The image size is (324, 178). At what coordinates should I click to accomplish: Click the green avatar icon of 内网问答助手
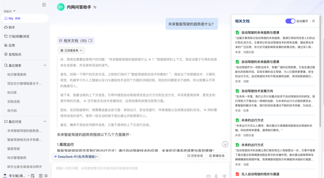click(61, 7)
